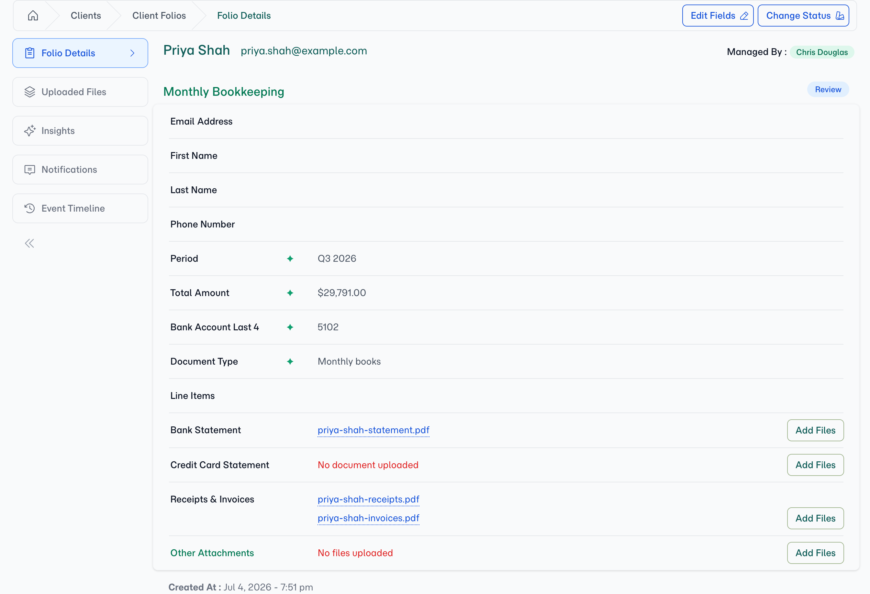This screenshot has width=870, height=594.
Task: Open priya-shah-receipts.pdf file link
Action: 368,499
